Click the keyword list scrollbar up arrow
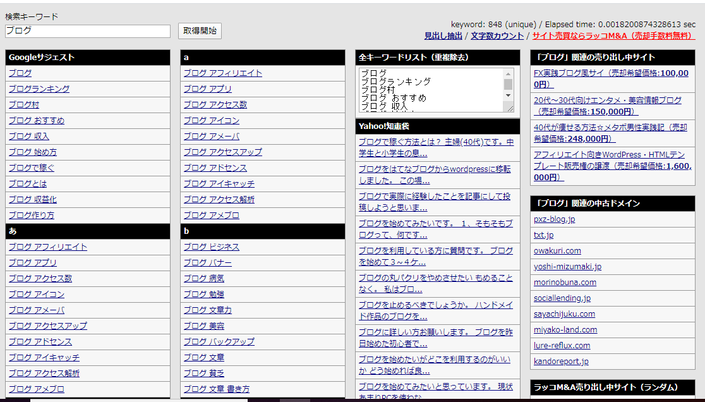The image size is (705, 402). pyautogui.click(x=508, y=74)
